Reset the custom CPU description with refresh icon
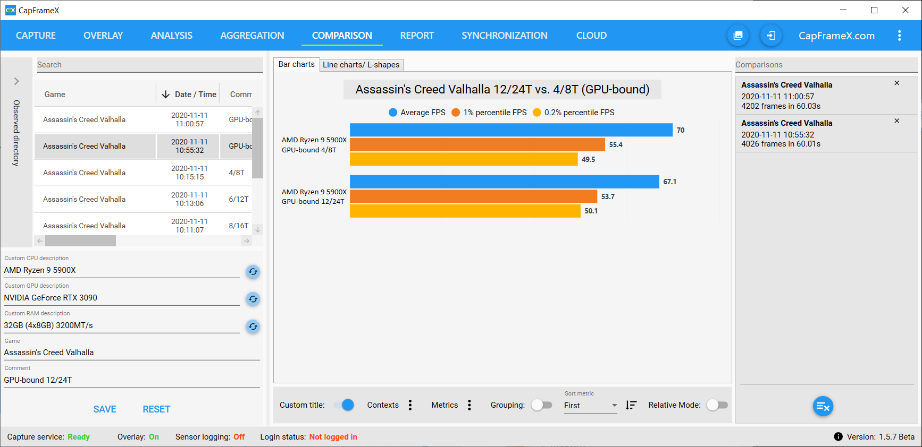Image resolution: width=922 pixels, height=447 pixels. tap(253, 272)
